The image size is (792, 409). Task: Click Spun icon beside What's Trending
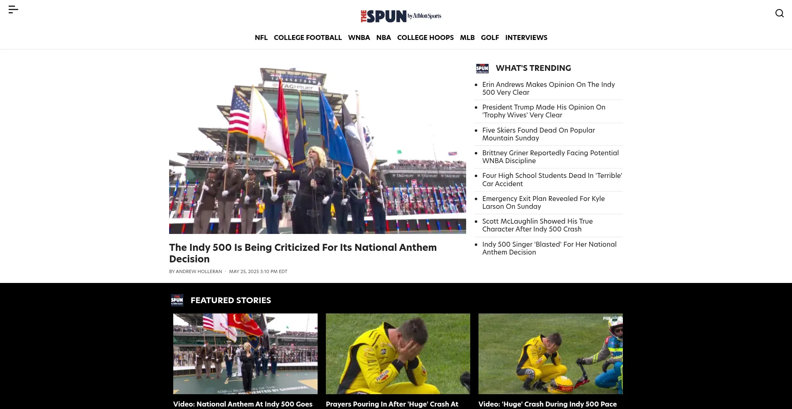pyautogui.click(x=482, y=68)
